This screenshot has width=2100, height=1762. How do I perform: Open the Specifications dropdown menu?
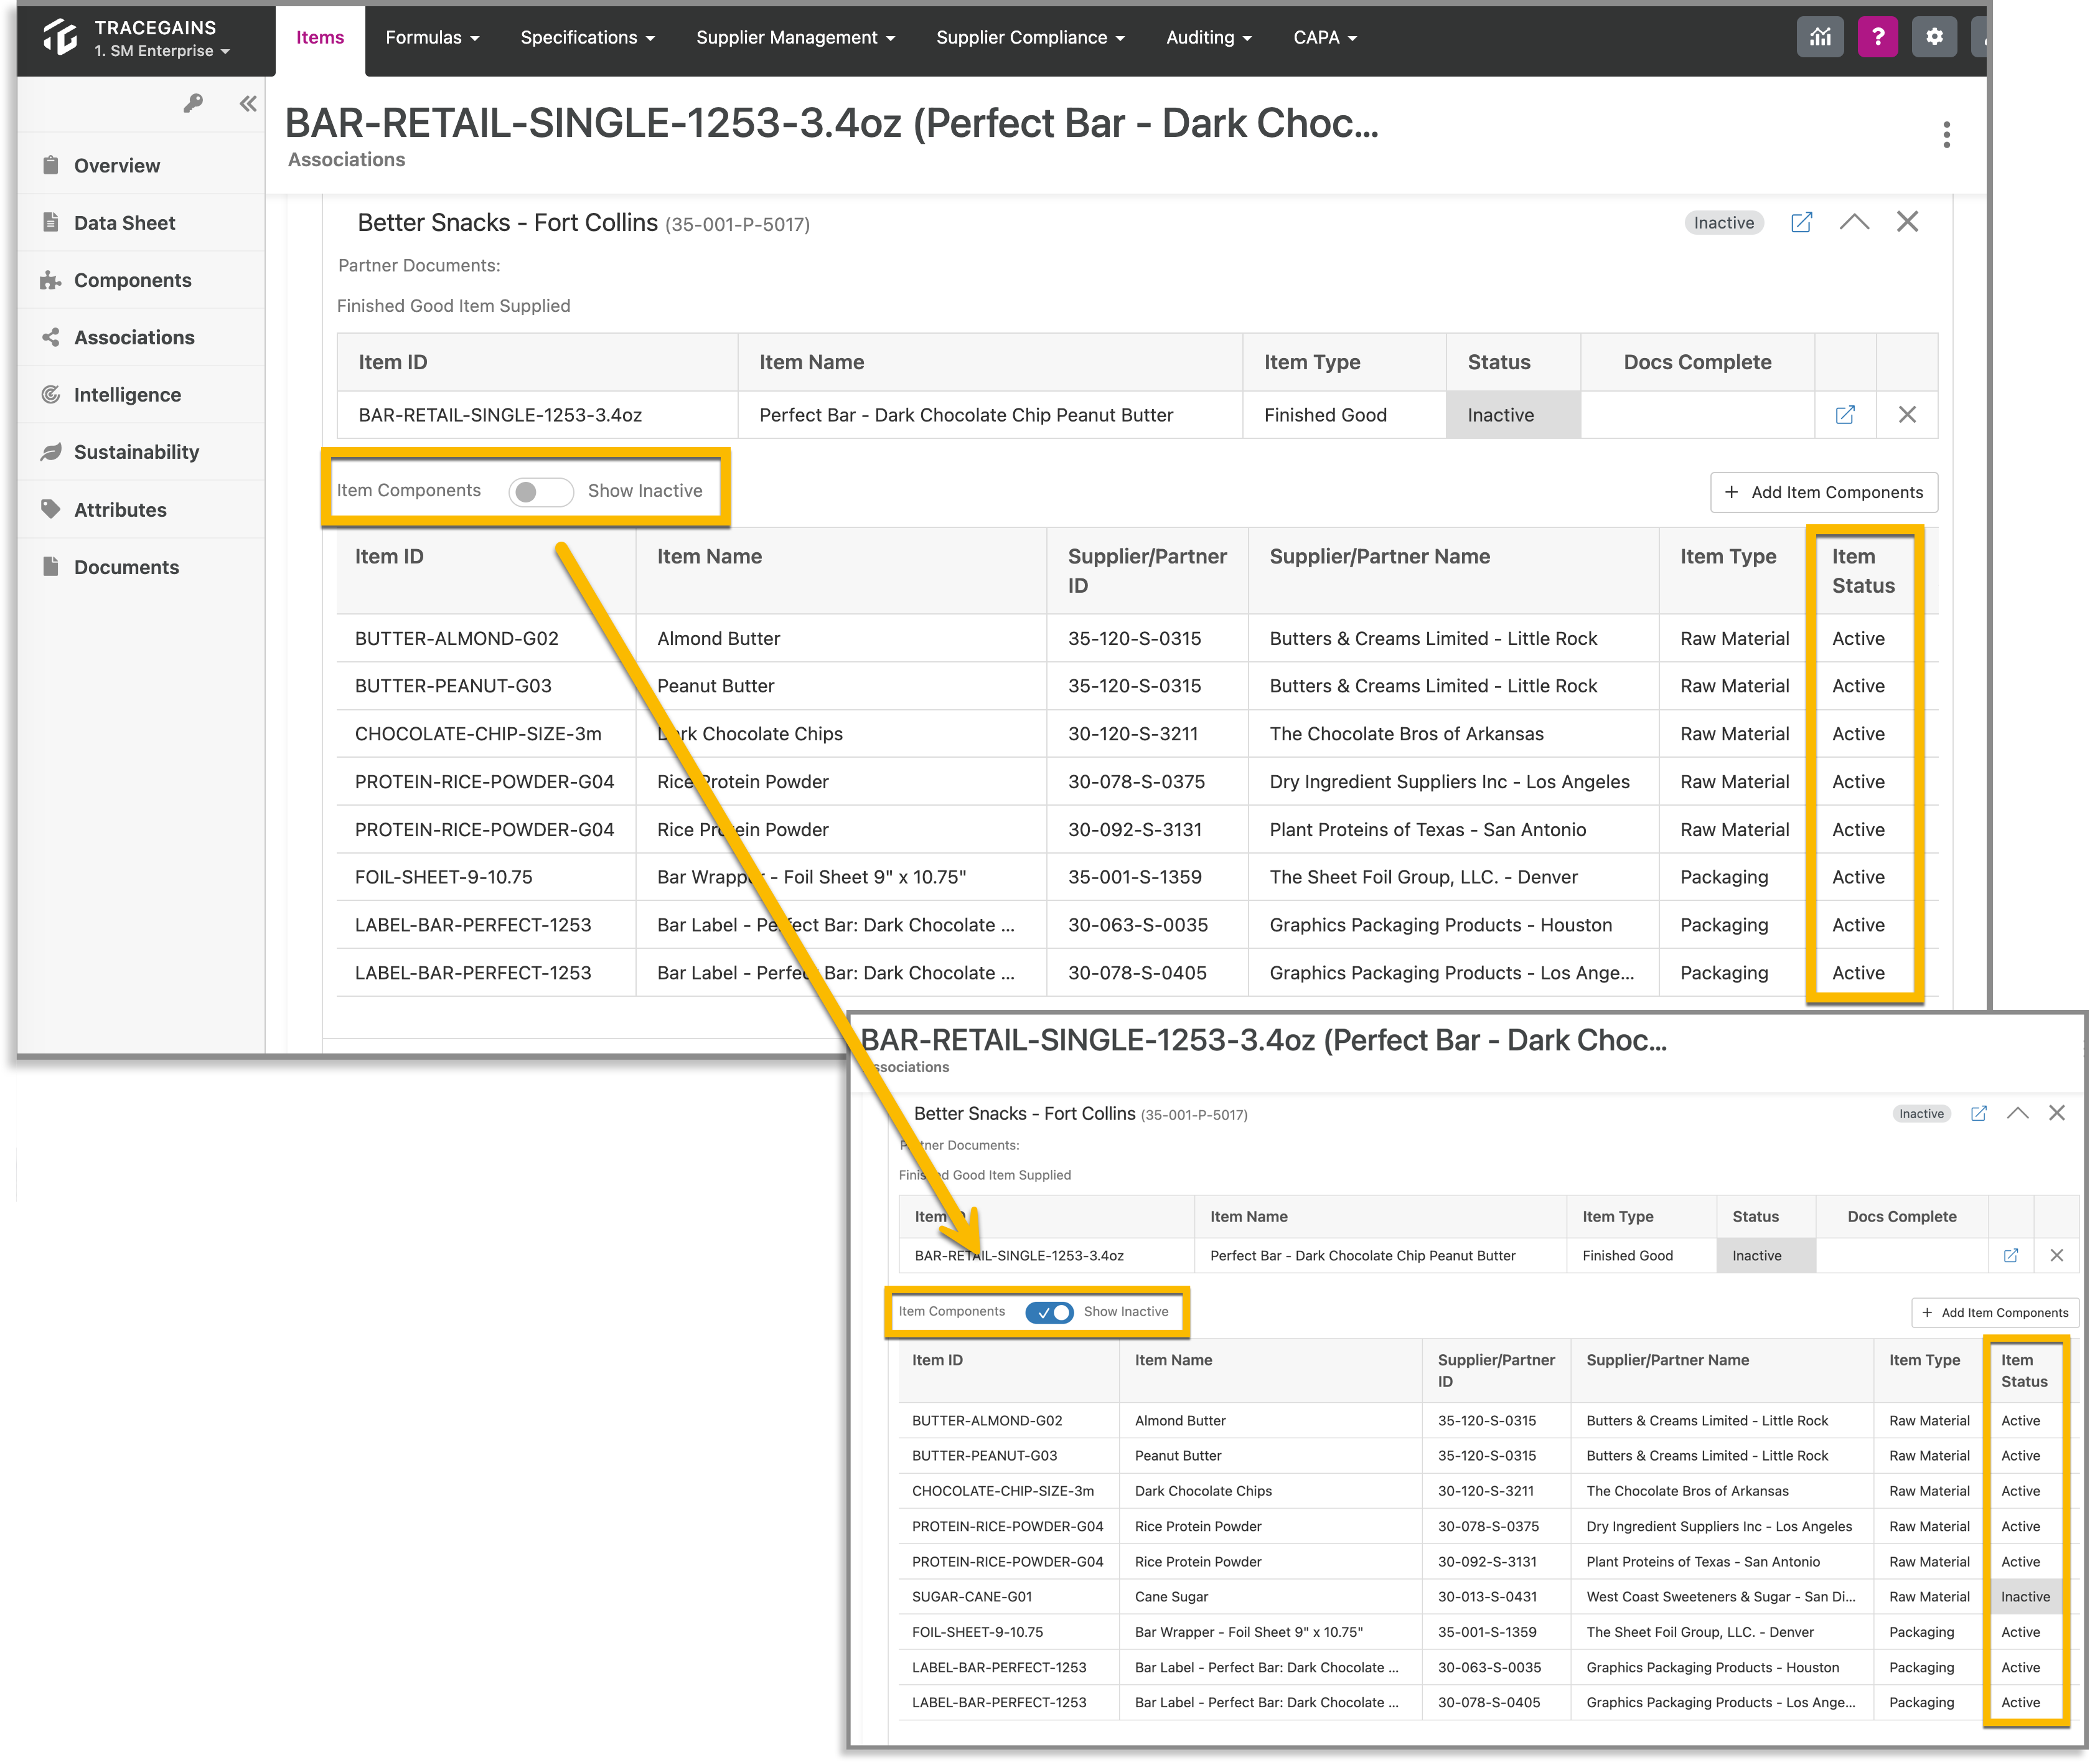click(x=587, y=37)
